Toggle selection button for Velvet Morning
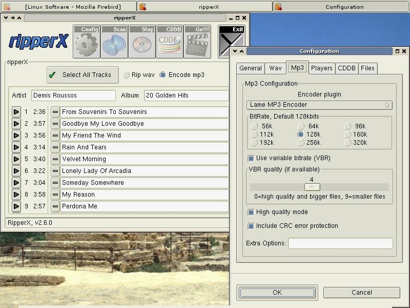 coord(55,159)
